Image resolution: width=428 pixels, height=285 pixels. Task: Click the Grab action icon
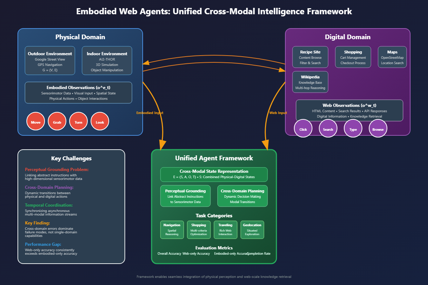(57, 121)
